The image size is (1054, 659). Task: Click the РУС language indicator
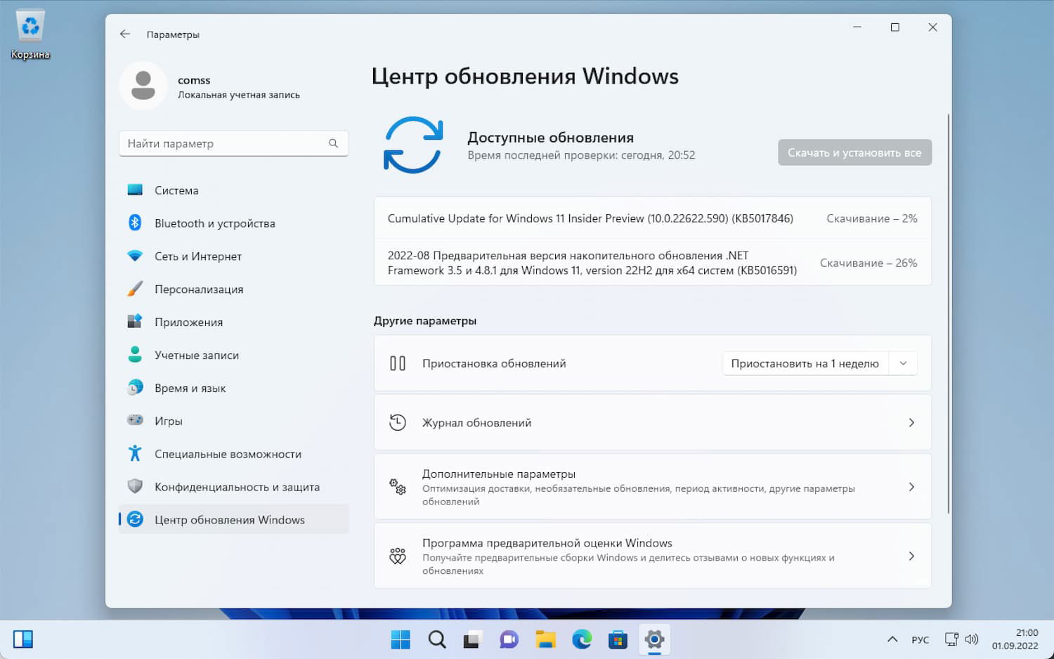pyautogui.click(x=920, y=639)
